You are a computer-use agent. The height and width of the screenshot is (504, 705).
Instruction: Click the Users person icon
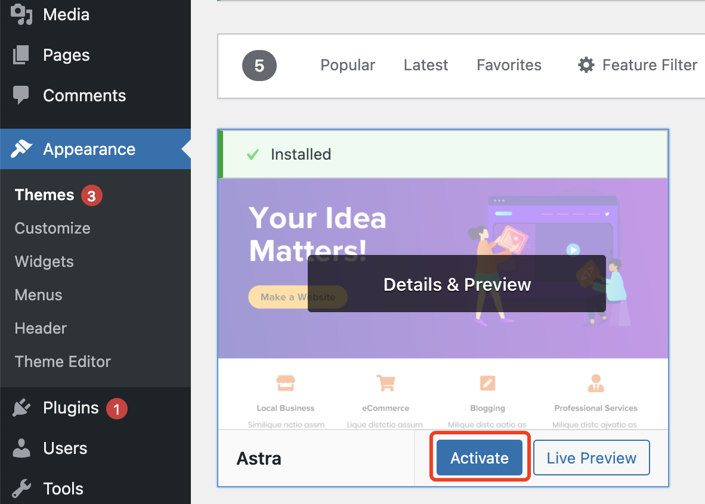(21, 448)
